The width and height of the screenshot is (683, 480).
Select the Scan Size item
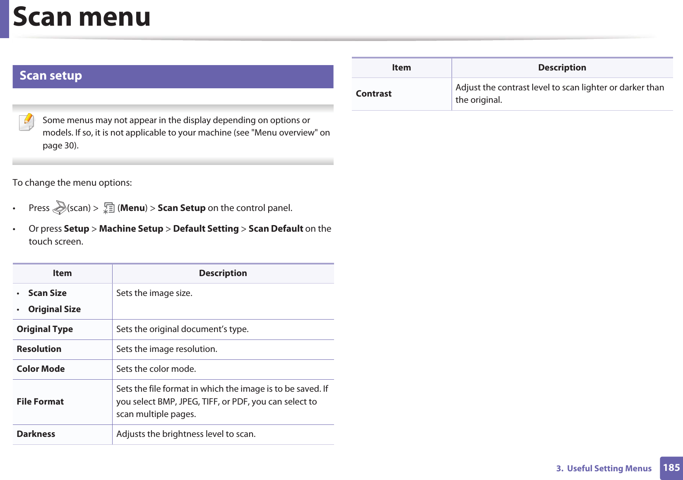[x=48, y=293]
